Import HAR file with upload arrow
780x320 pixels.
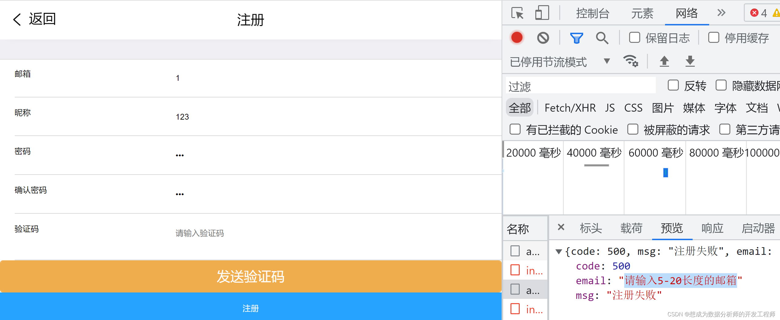tap(664, 61)
